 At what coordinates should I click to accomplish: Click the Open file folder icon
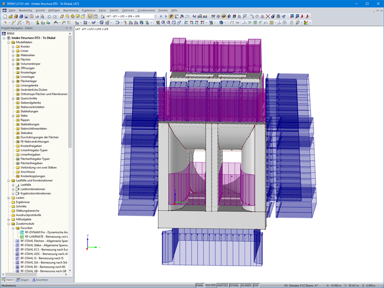(10, 16)
